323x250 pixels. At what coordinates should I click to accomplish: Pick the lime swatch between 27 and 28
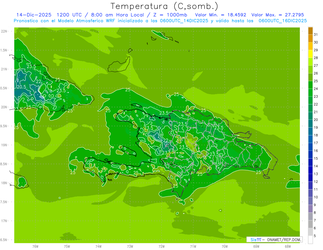tap(310, 62)
